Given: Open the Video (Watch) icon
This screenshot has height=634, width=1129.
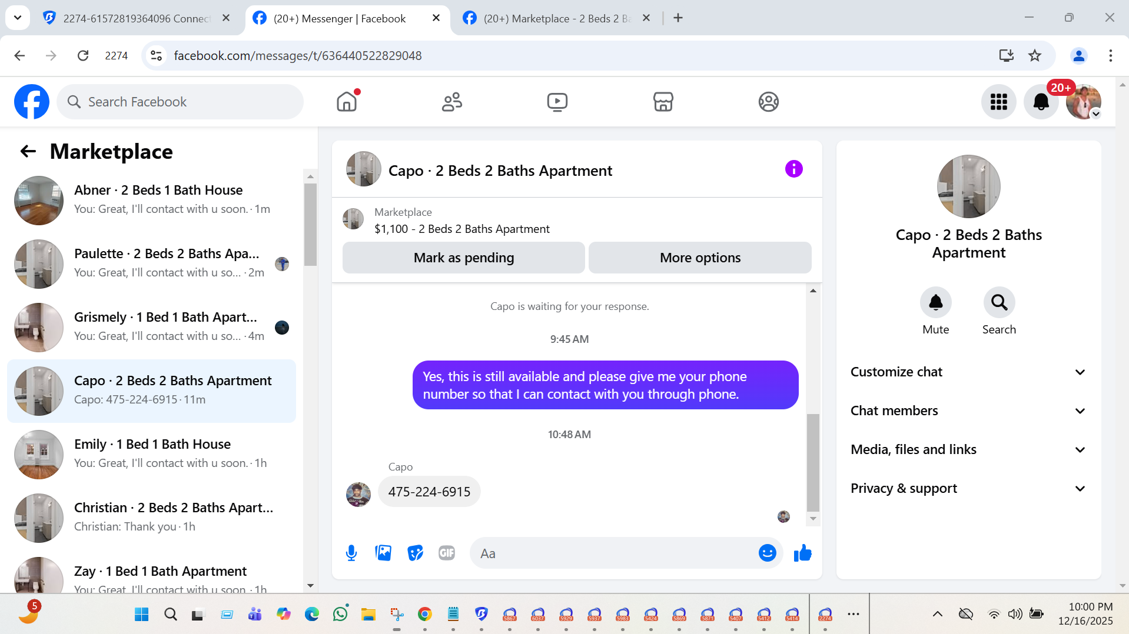Looking at the screenshot, I should [557, 102].
